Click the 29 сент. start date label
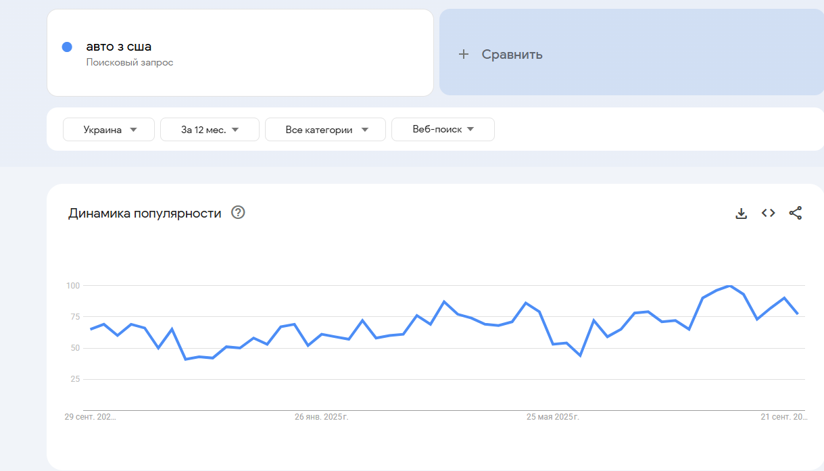Image resolution: width=824 pixels, height=471 pixels. click(x=91, y=417)
